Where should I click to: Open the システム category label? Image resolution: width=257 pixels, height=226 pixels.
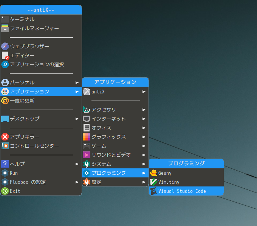[101, 164]
